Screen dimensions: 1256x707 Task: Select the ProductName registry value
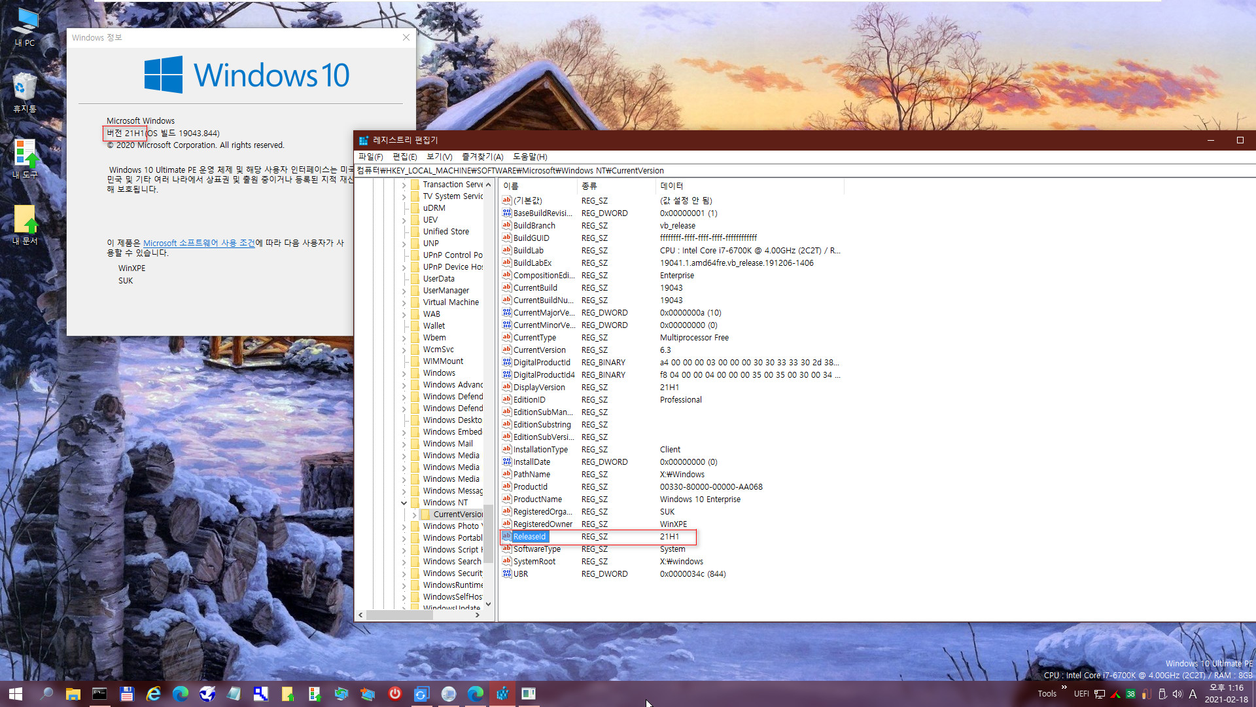click(x=537, y=499)
